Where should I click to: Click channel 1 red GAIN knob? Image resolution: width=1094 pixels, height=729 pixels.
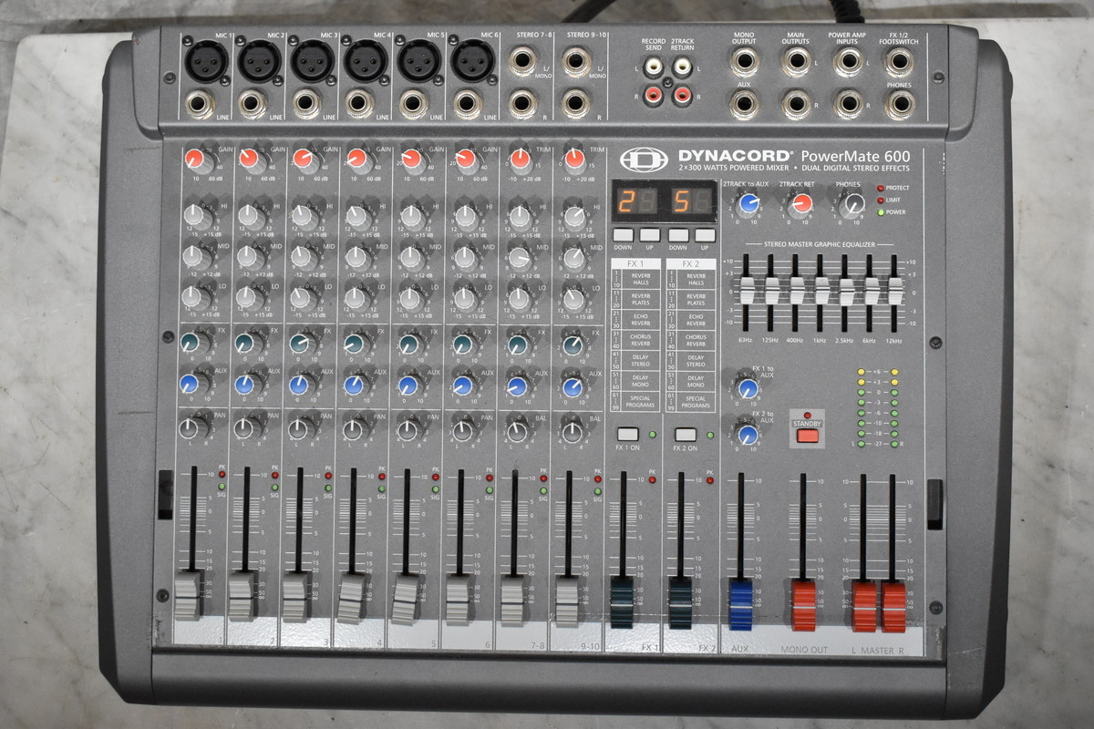pos(195,160)
